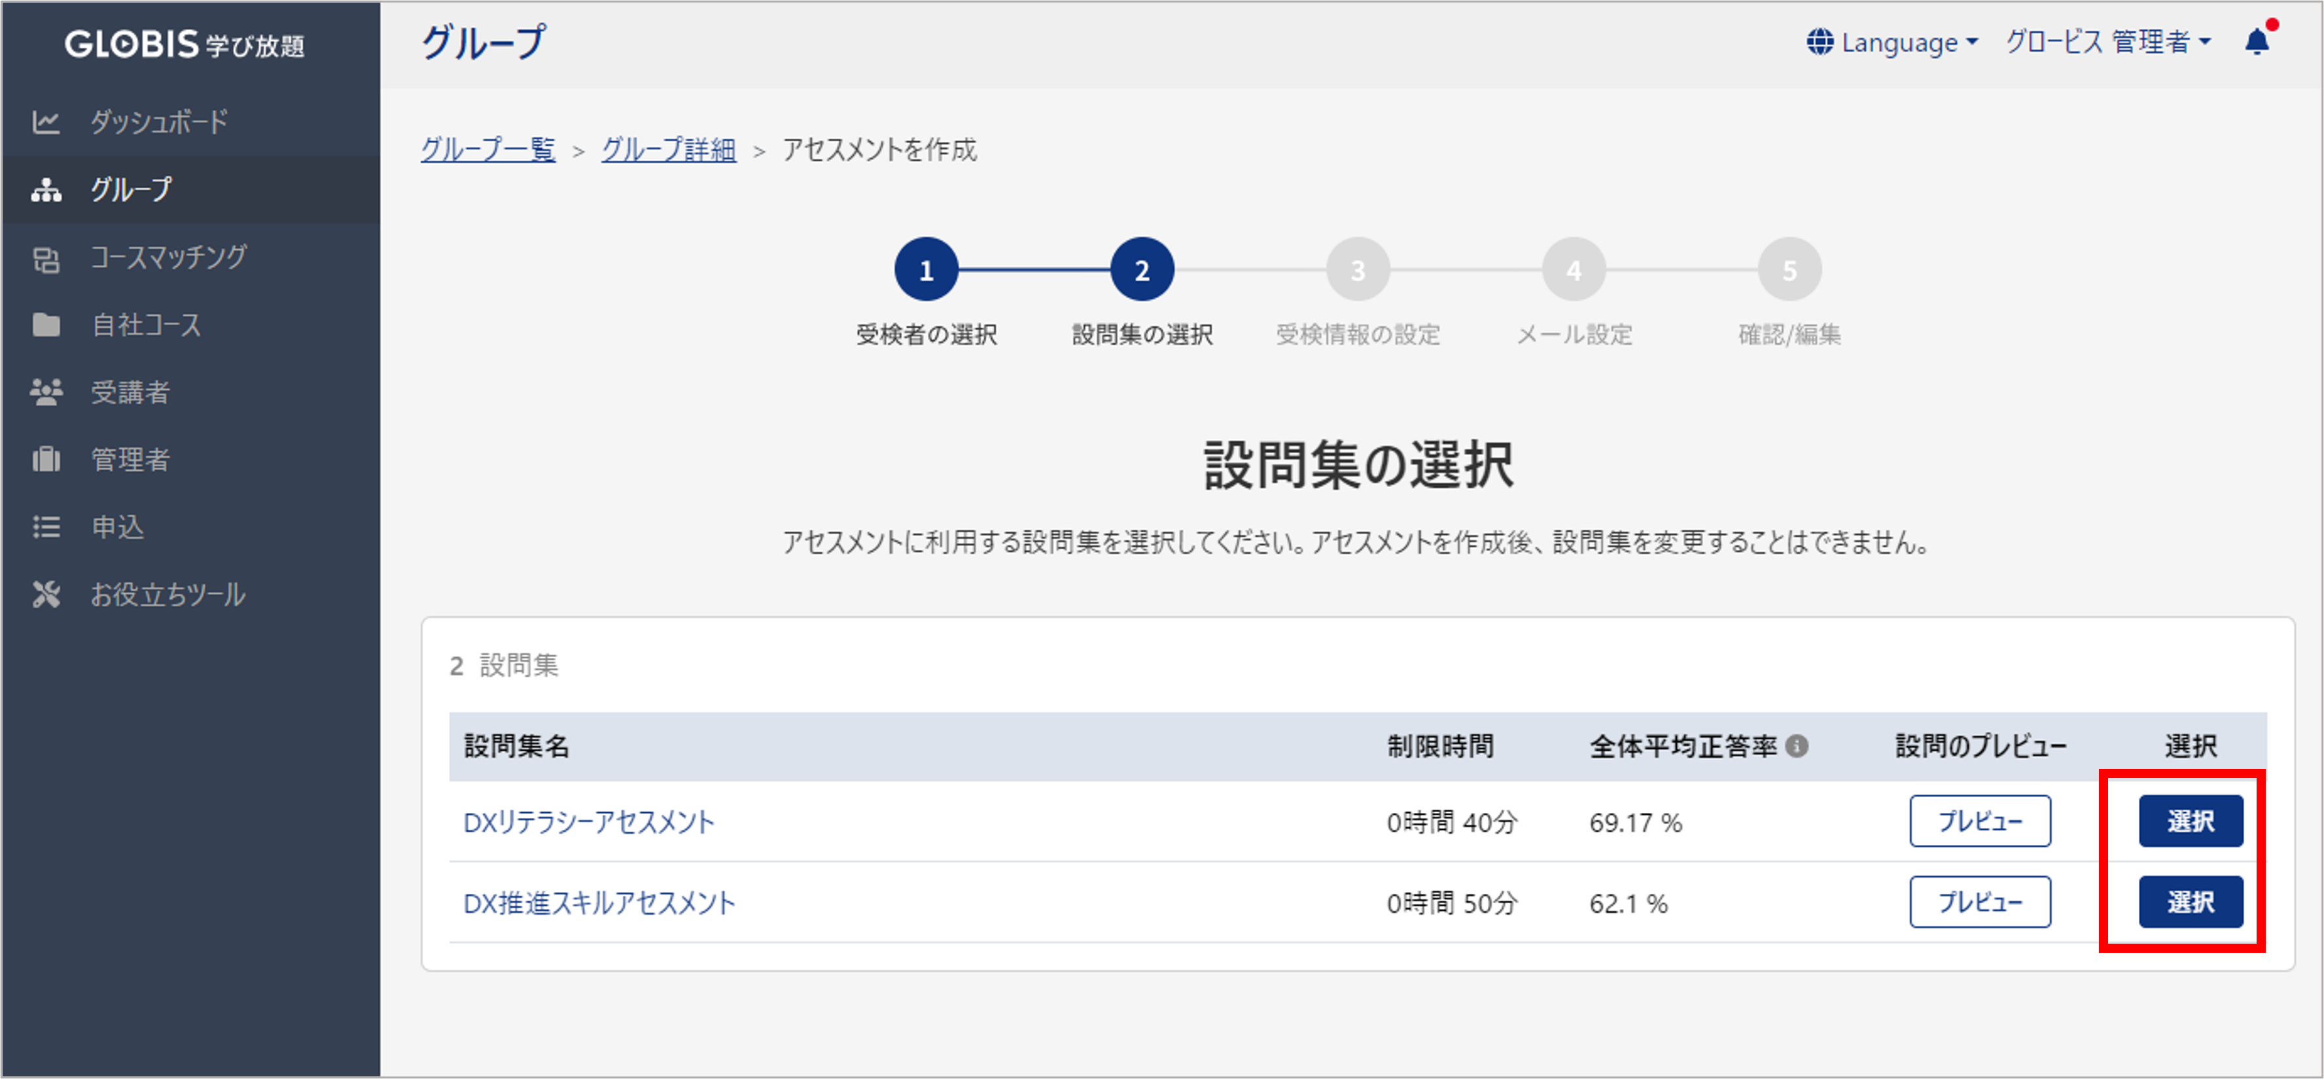Select グループ in the sidebar
This screenshot has width=2324, height=1079.
[x=191, y=189]
